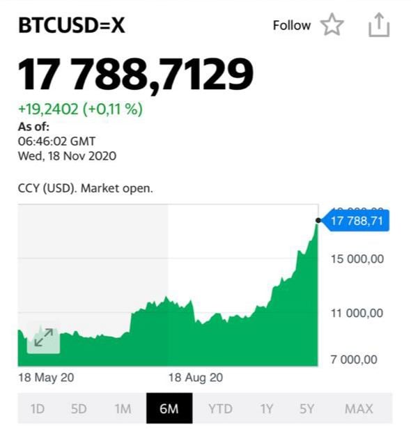Click the 18 May 20 axis label
The image size is (411, 439).
[x=46, y=378]
